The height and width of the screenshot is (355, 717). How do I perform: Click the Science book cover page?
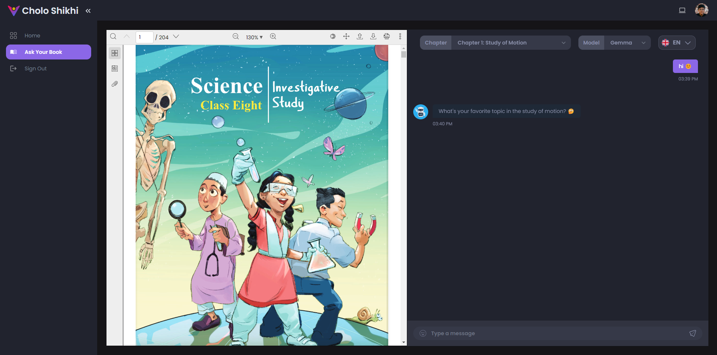(x=262, y=195)
